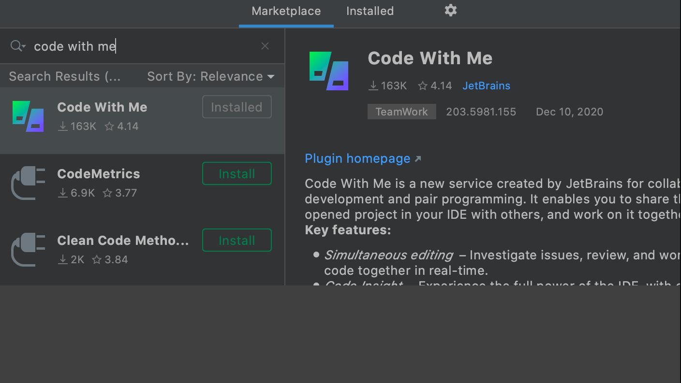Click the 4.14 rating in results list
The image size is (681, 383).
(x=122, y=126)
